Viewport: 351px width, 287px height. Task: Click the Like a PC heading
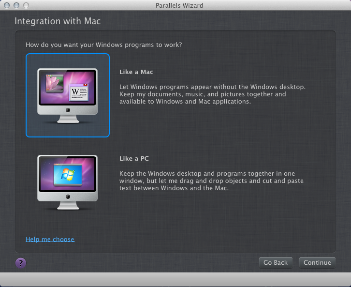pos(134,159)
